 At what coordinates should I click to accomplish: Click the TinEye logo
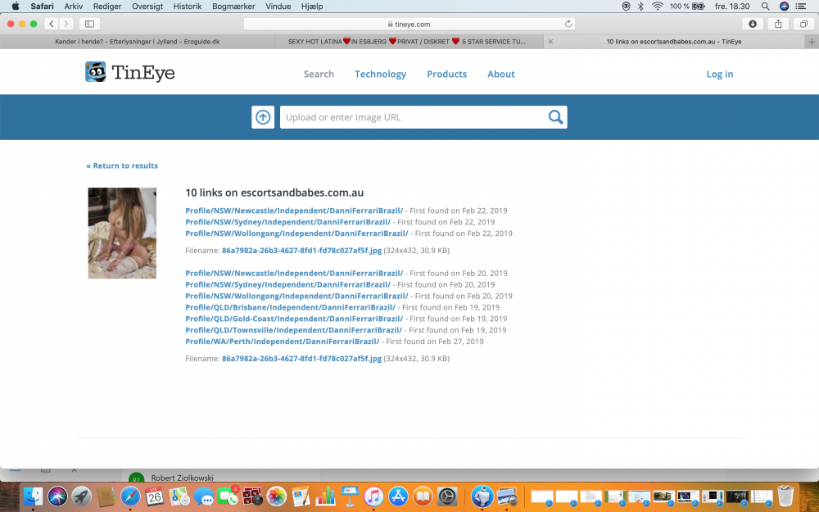(x=130, y=73)
